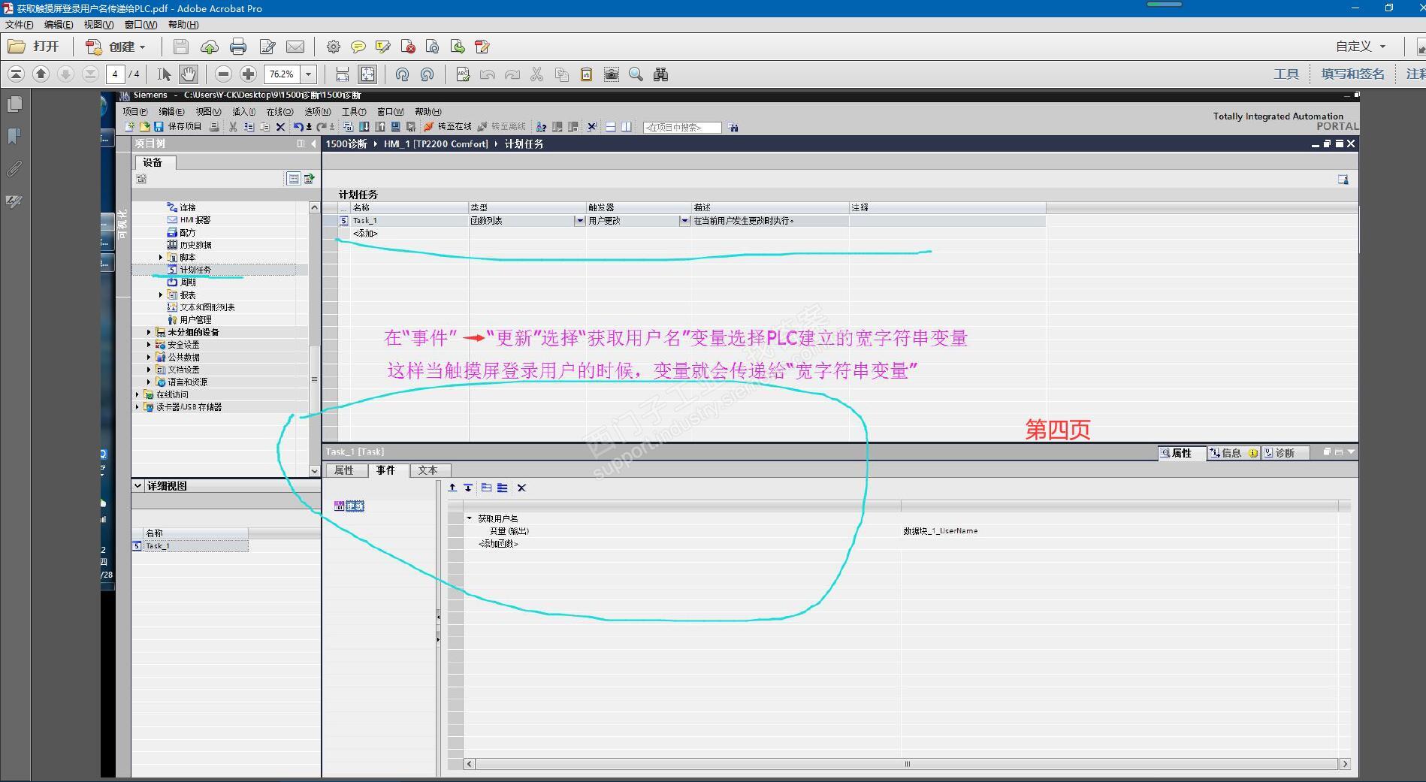
Task: Go to the next page
Action: (x=66, y=74)
